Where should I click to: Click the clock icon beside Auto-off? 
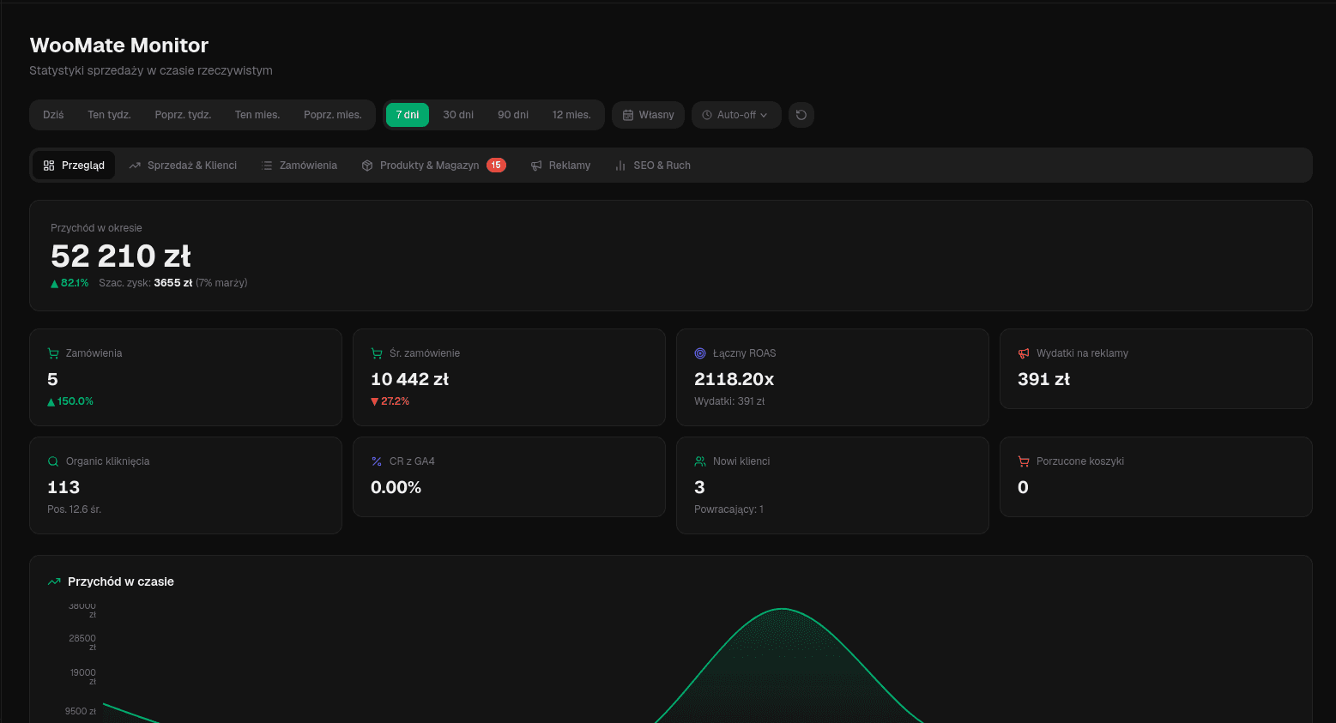point(707,115)
